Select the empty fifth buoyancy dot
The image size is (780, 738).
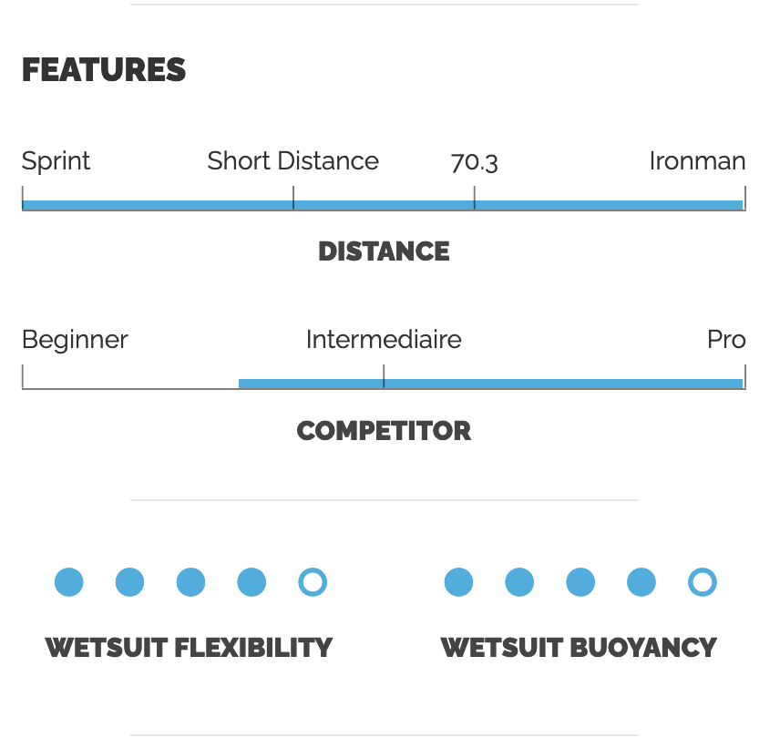click(x=702, y=582)
